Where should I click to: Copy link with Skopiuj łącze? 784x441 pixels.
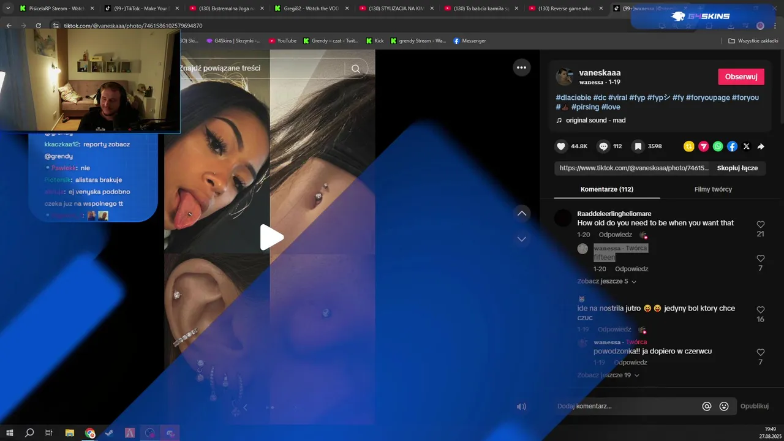737,168
